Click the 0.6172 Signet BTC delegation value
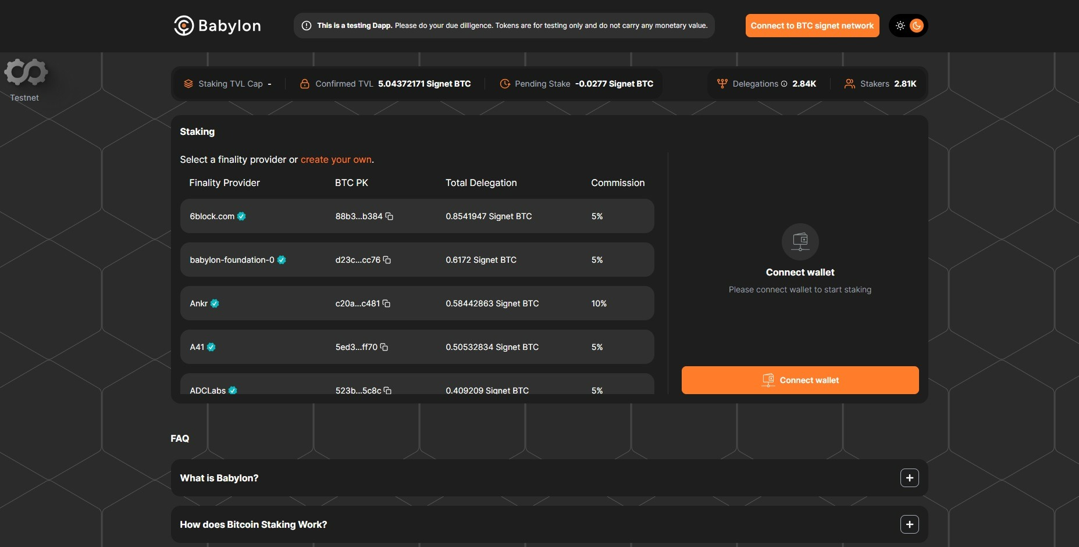 (x=481, y=260)
